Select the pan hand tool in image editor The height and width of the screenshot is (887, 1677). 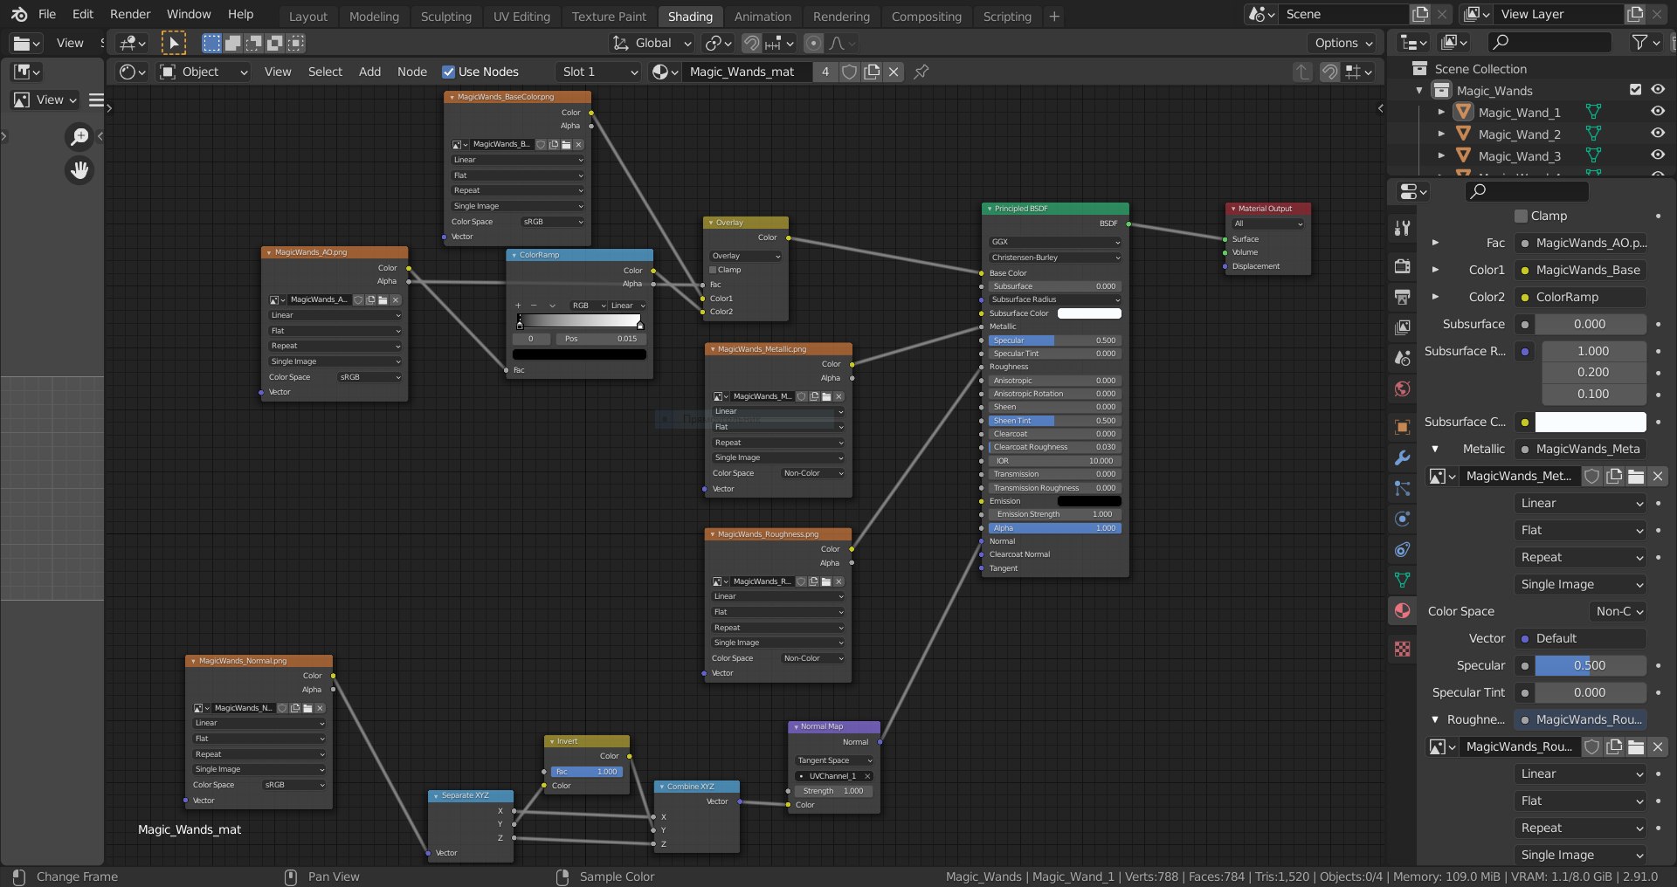click(x=79, y=170)
